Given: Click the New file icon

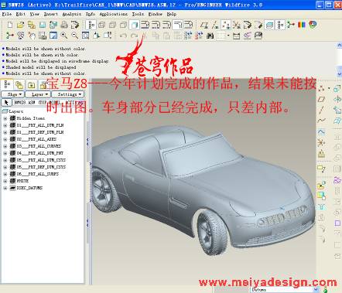Looking at the screenshot, I should pyautogui.click(x=10, y=25).
